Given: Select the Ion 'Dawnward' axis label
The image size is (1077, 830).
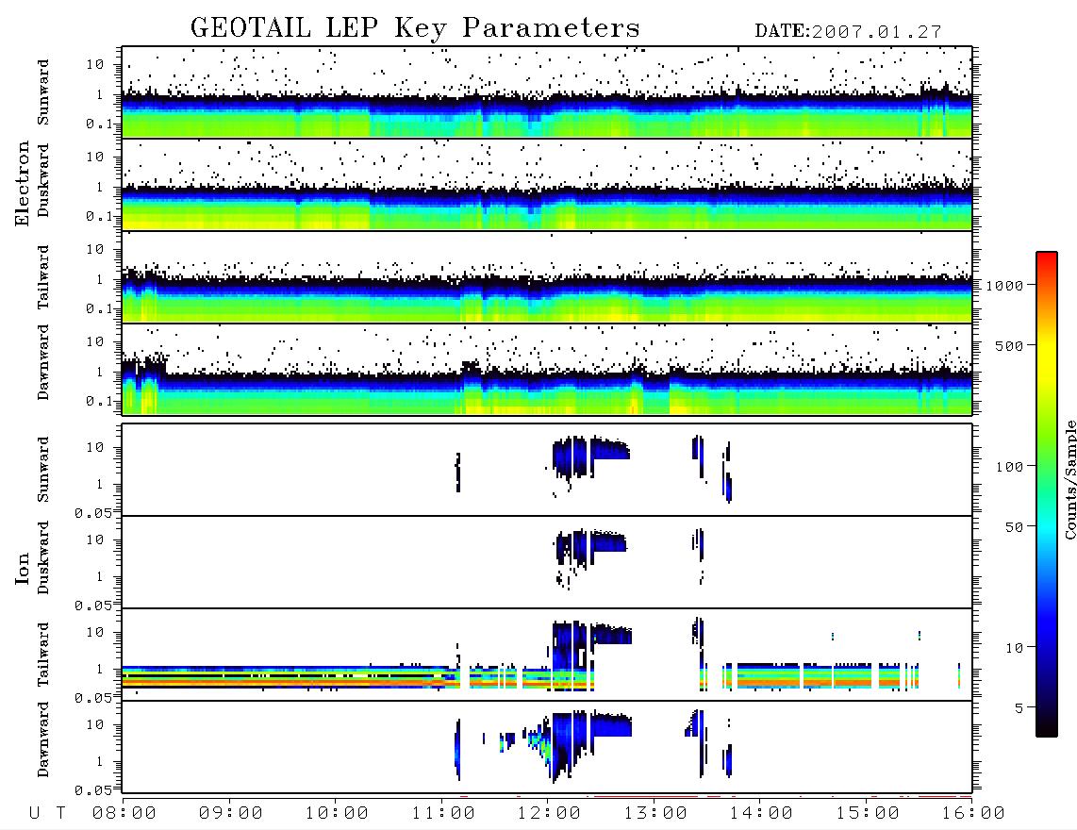Looking at the screenshot, I should pos(43,739).
